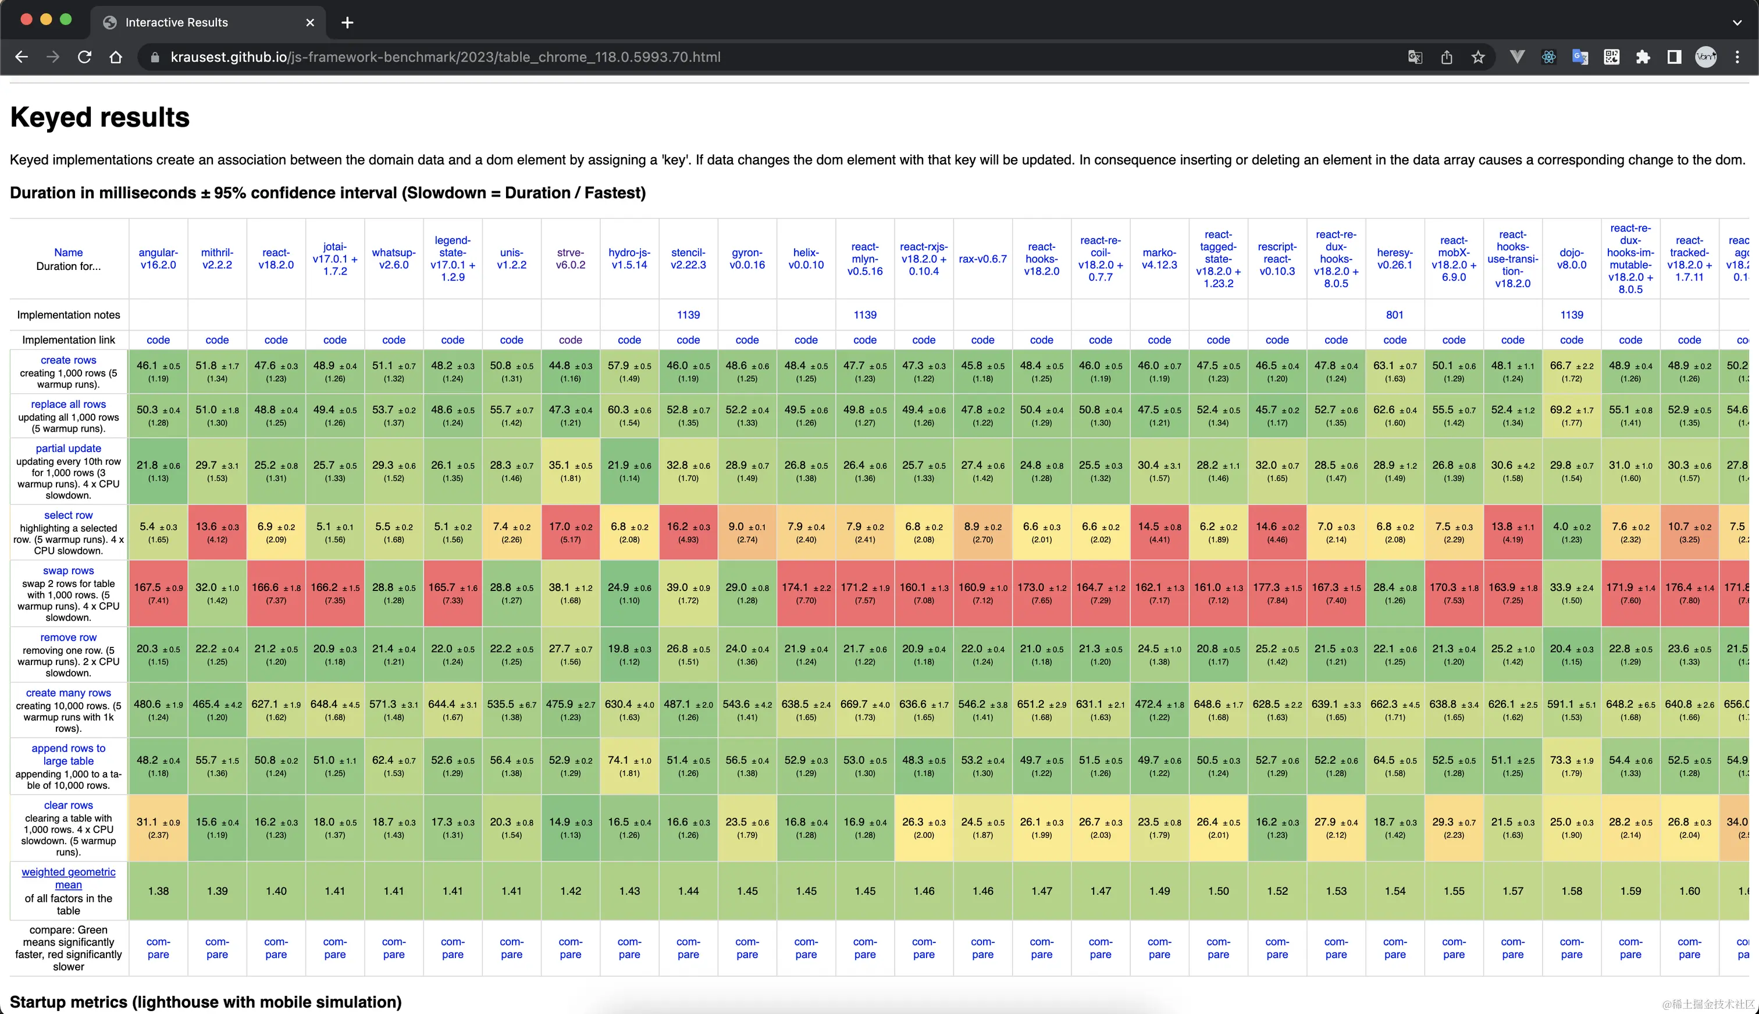
Task: Click the Vue devtools extension icon
Action: pyautogui.click(x=1516, y=57)
